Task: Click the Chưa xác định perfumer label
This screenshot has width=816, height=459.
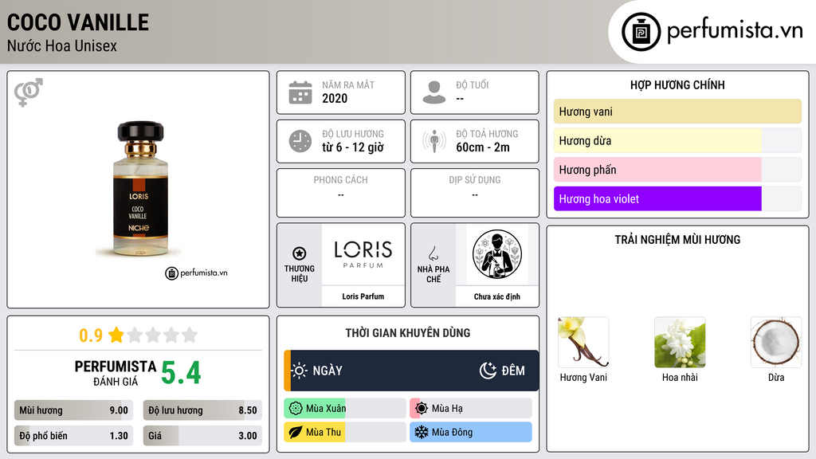Action: point(497,296)
